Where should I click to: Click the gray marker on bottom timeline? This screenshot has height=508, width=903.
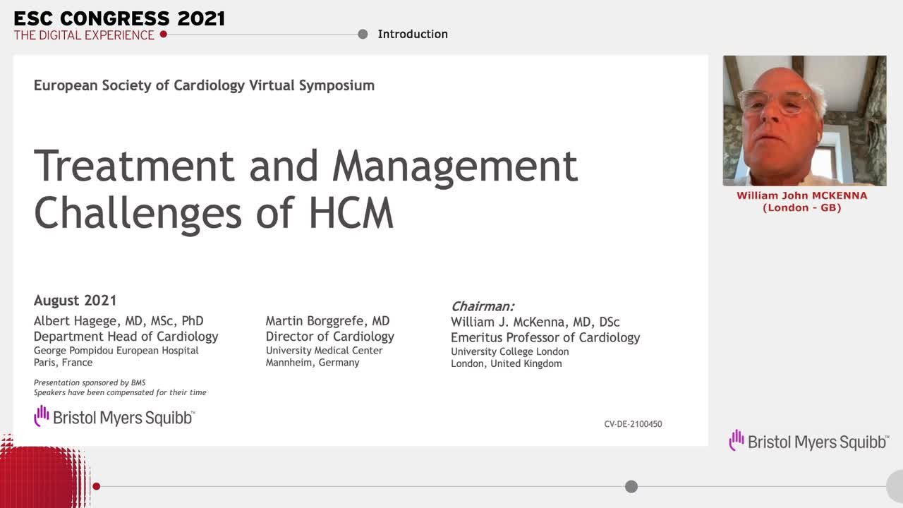pos(631,486)
